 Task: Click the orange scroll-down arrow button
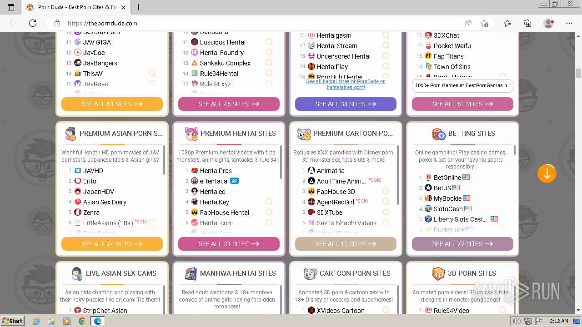tap(547, 173)
